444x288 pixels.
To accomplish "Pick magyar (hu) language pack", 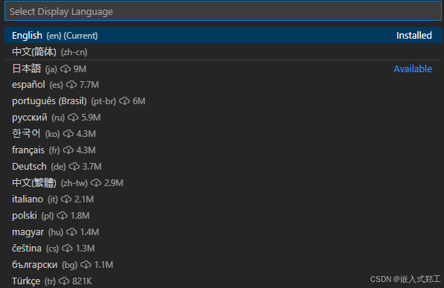I will [223, 232].
